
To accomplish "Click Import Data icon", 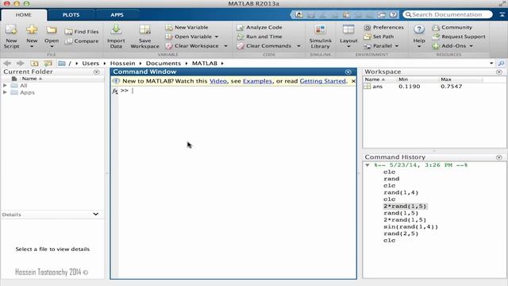I will click(x=116, y=37).
